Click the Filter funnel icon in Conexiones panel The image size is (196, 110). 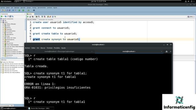click(x=8, y=16)
